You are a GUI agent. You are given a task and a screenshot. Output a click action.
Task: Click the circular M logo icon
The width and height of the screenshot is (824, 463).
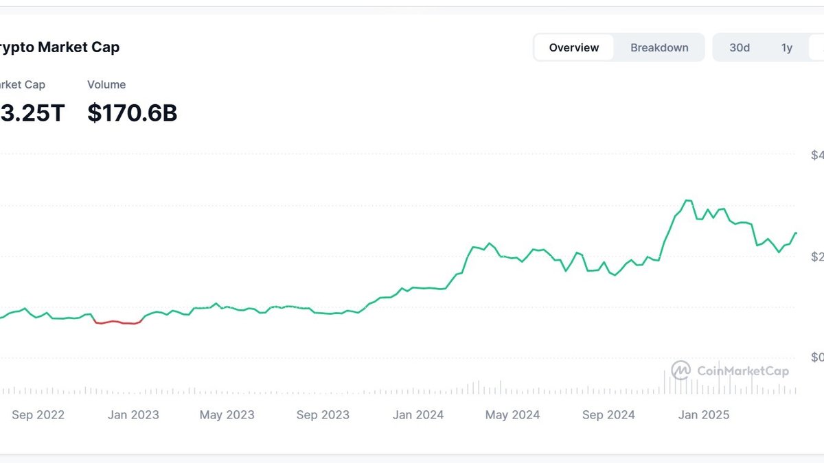click(x=680, y=370)
